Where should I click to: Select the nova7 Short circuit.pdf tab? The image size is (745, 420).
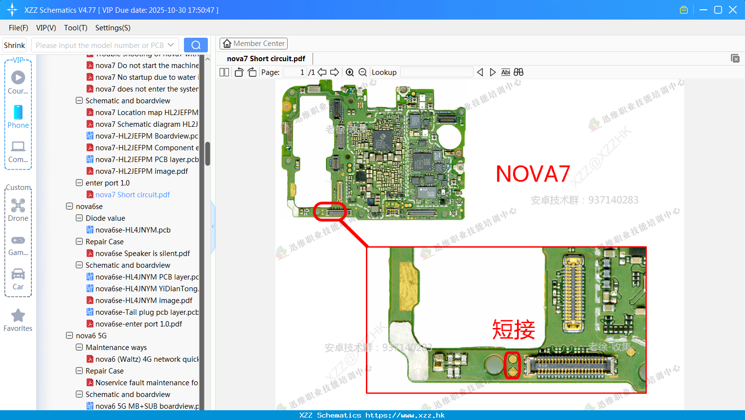266,59
